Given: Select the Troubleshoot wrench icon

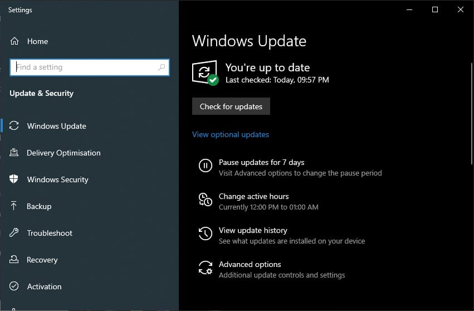Looking at the screenshot, I should [x=14, y=233].
